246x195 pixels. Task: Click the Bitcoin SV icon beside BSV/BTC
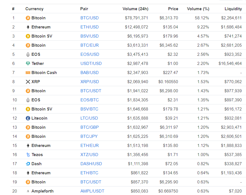[x=28, y=109]
